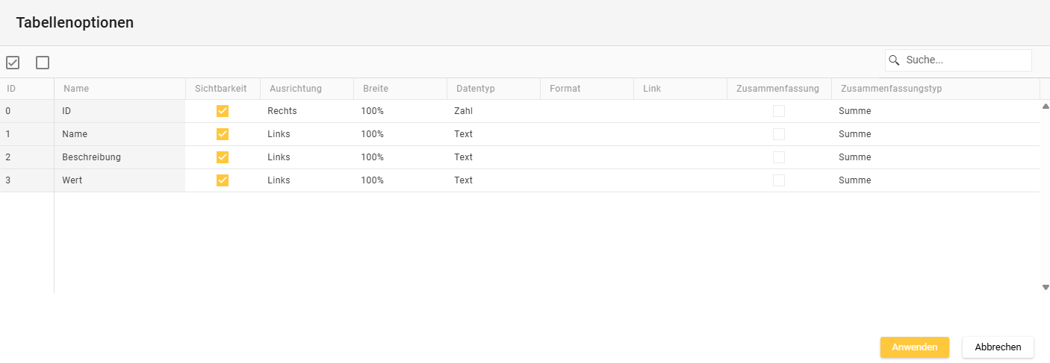The height and width of the screenshot is (363, 1050).
Task: Sort by the Name column header
Action: pos(76,89)
